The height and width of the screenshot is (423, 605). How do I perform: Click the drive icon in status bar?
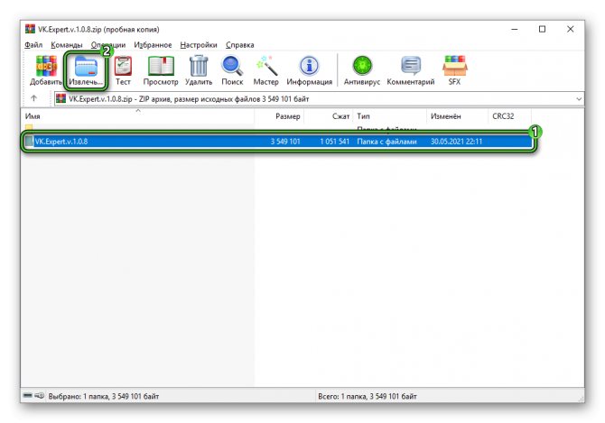27,395
